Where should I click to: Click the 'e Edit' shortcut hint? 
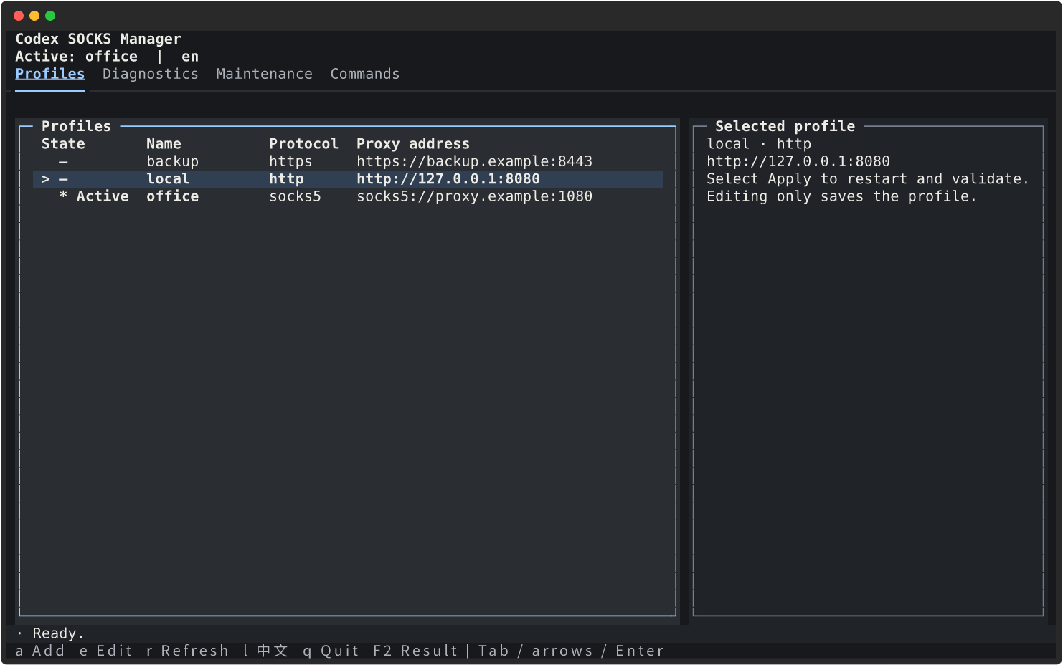pos(106,651)
